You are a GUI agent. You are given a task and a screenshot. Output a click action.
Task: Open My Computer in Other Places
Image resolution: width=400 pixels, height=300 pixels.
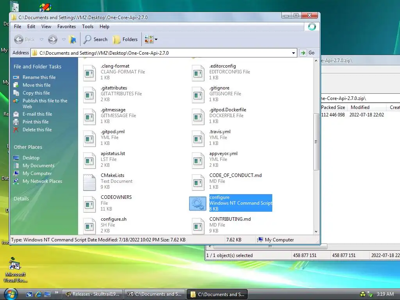coord(37,173)
